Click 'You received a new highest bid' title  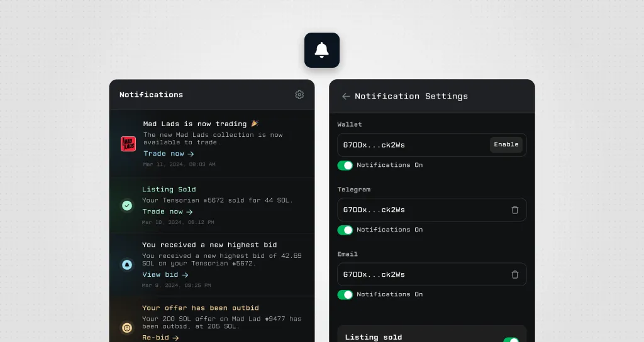click(x=209, y=245)
